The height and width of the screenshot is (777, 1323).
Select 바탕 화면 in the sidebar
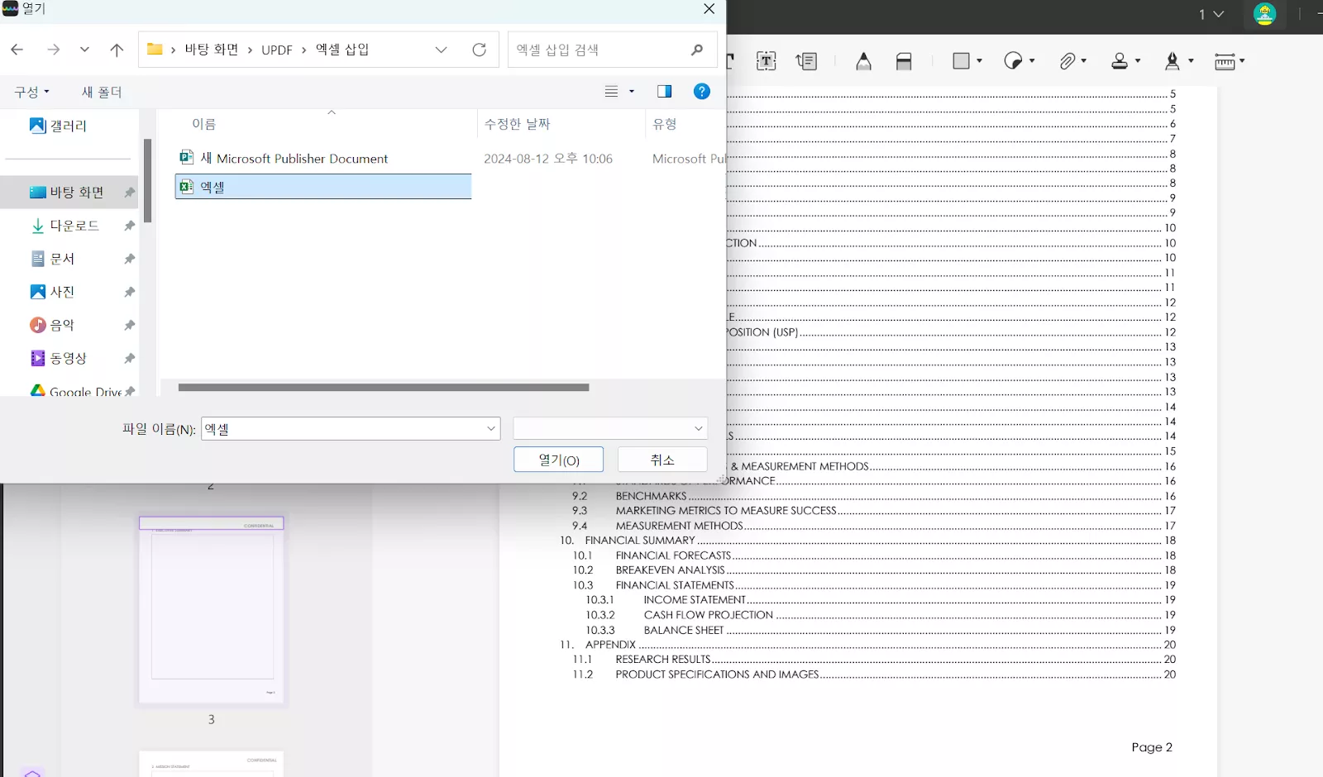point(69,192)
